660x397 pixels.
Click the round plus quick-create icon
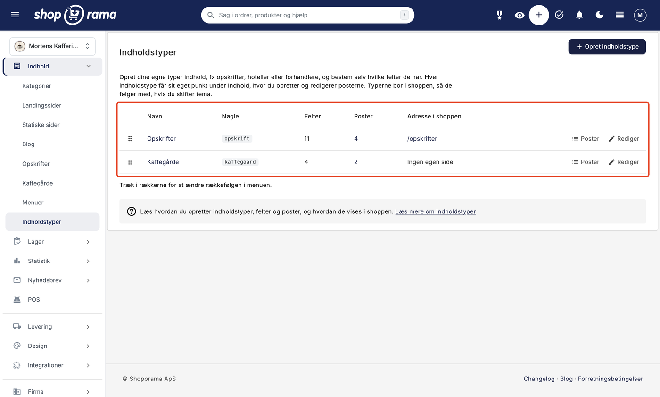click(539, 15)
